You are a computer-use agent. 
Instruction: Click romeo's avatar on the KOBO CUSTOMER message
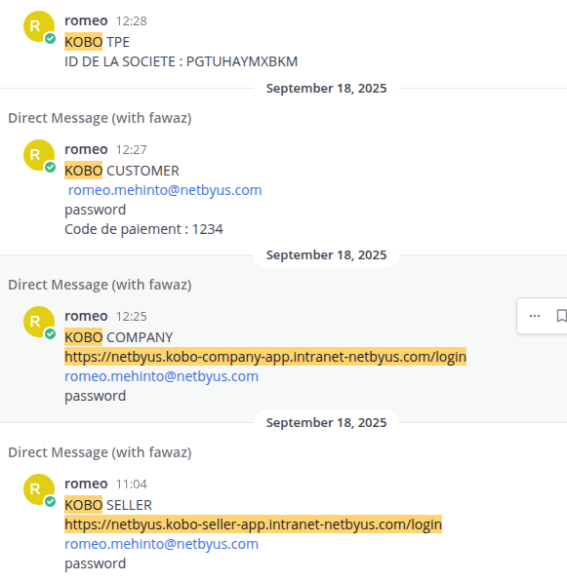[x=39, y=155]
